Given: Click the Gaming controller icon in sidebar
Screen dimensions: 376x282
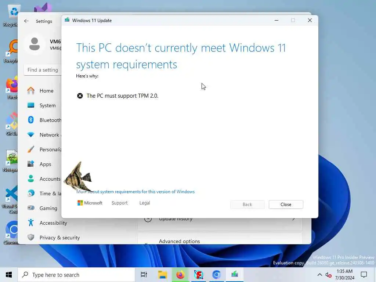Looking at the screenshot, I should [31, 208].
